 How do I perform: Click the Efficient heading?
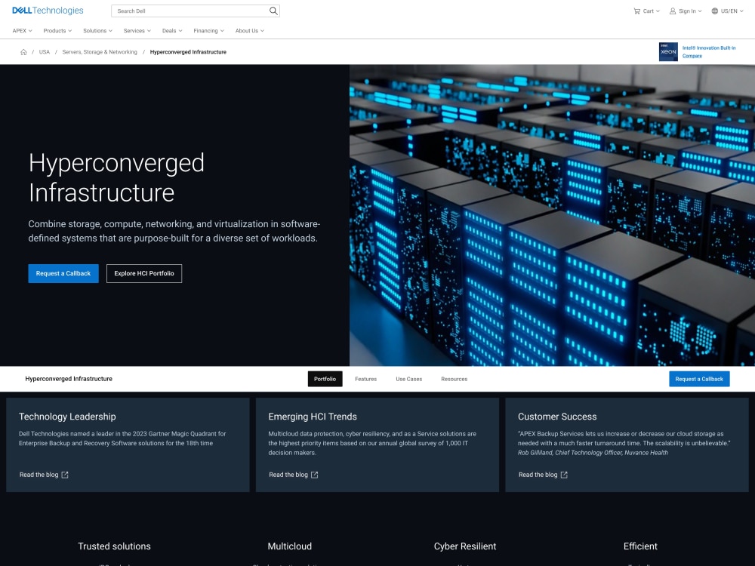(x=640, y=546)
